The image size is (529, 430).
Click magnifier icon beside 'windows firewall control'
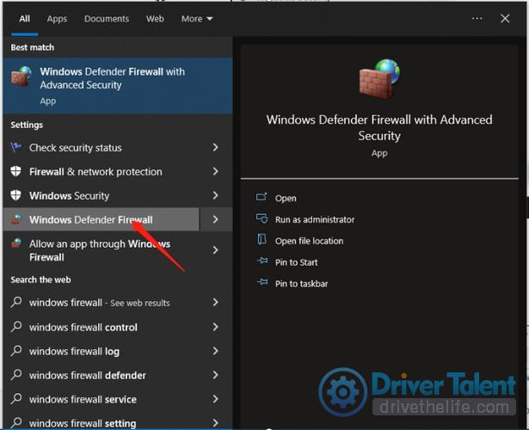click(15, 327)
